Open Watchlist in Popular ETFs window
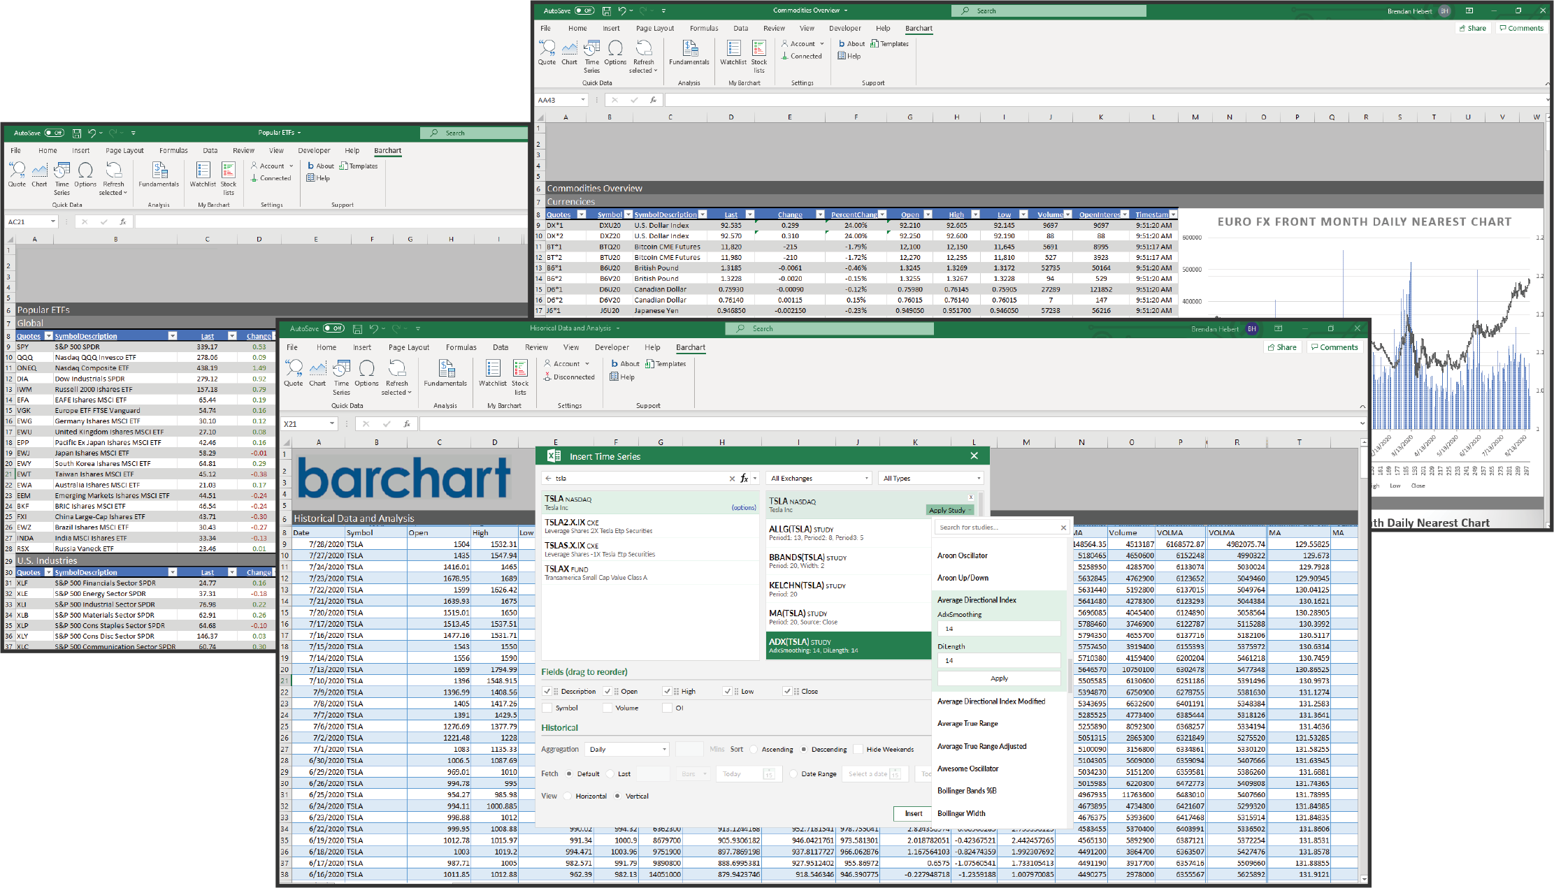The height and width of the screenshot is (888, 1554). click(x=203, y=175)
